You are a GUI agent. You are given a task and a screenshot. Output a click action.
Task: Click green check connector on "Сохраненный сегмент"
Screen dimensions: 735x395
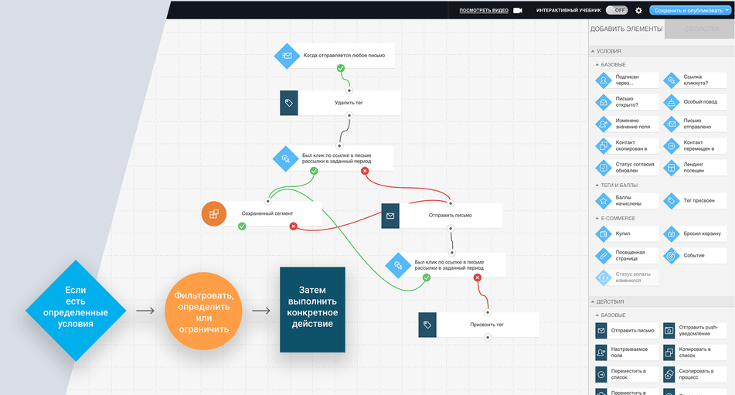(x=242, y=226)
